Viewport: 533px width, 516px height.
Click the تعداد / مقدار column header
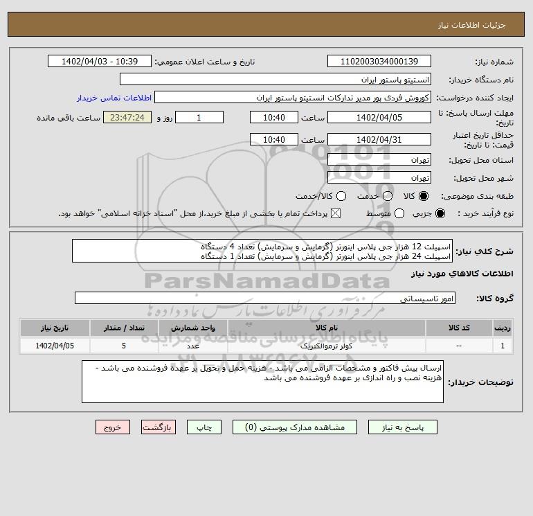coord(124,328)
